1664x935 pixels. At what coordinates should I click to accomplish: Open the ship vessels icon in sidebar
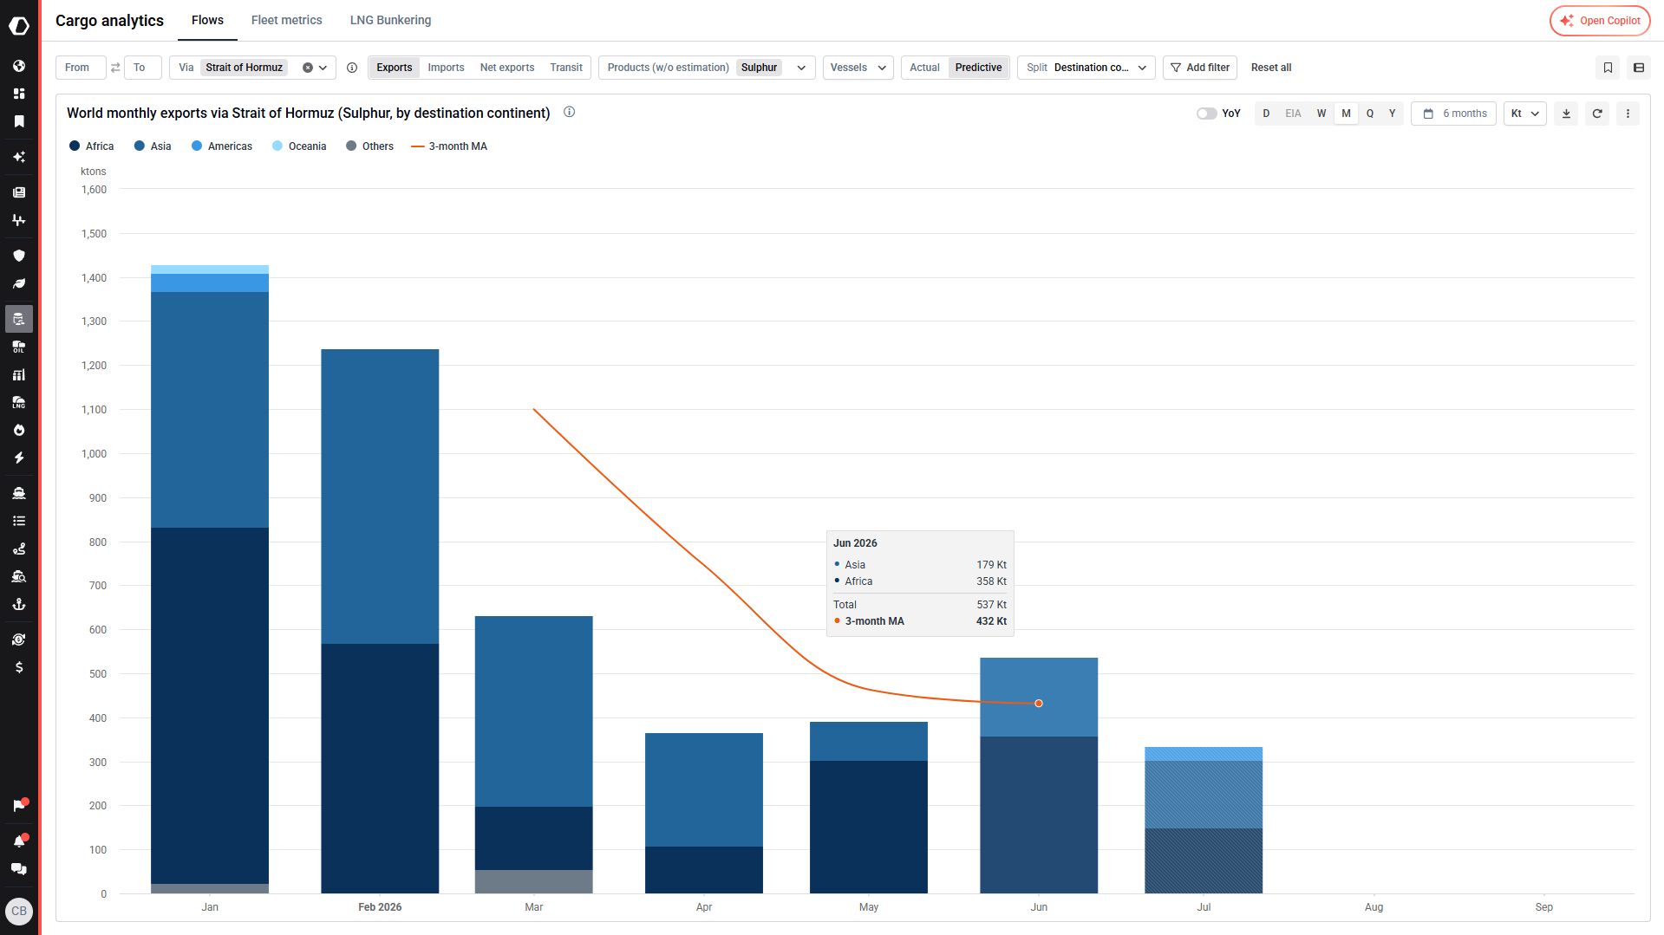(x=19, y=493)
